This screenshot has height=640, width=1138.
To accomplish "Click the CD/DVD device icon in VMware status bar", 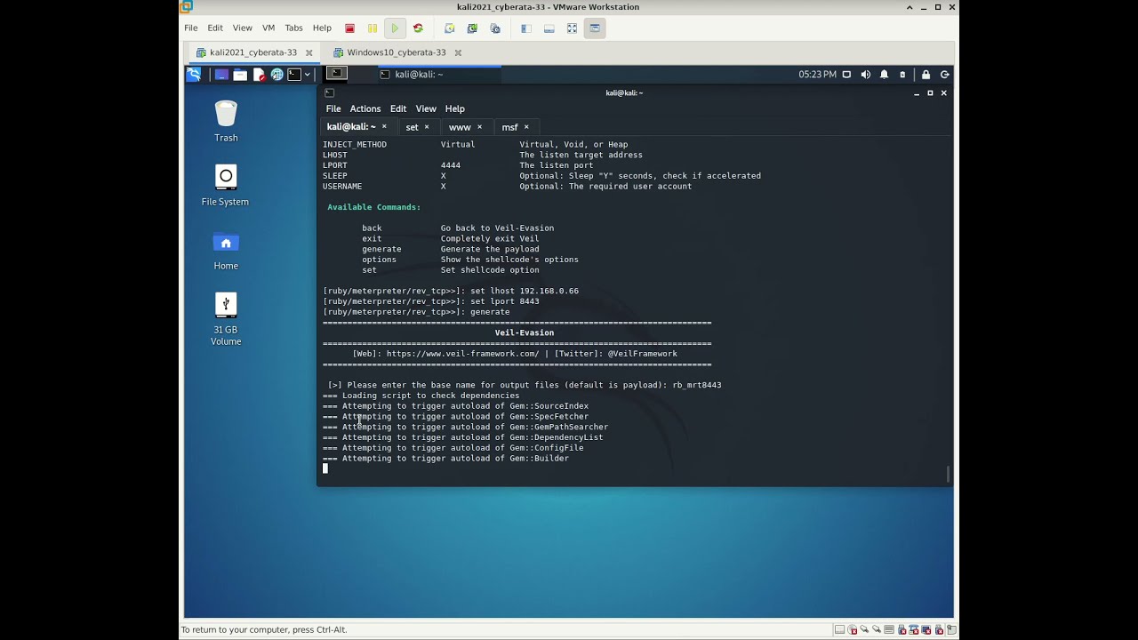I will coord(853,629).
